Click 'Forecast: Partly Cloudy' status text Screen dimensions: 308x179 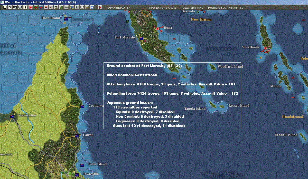163,8
